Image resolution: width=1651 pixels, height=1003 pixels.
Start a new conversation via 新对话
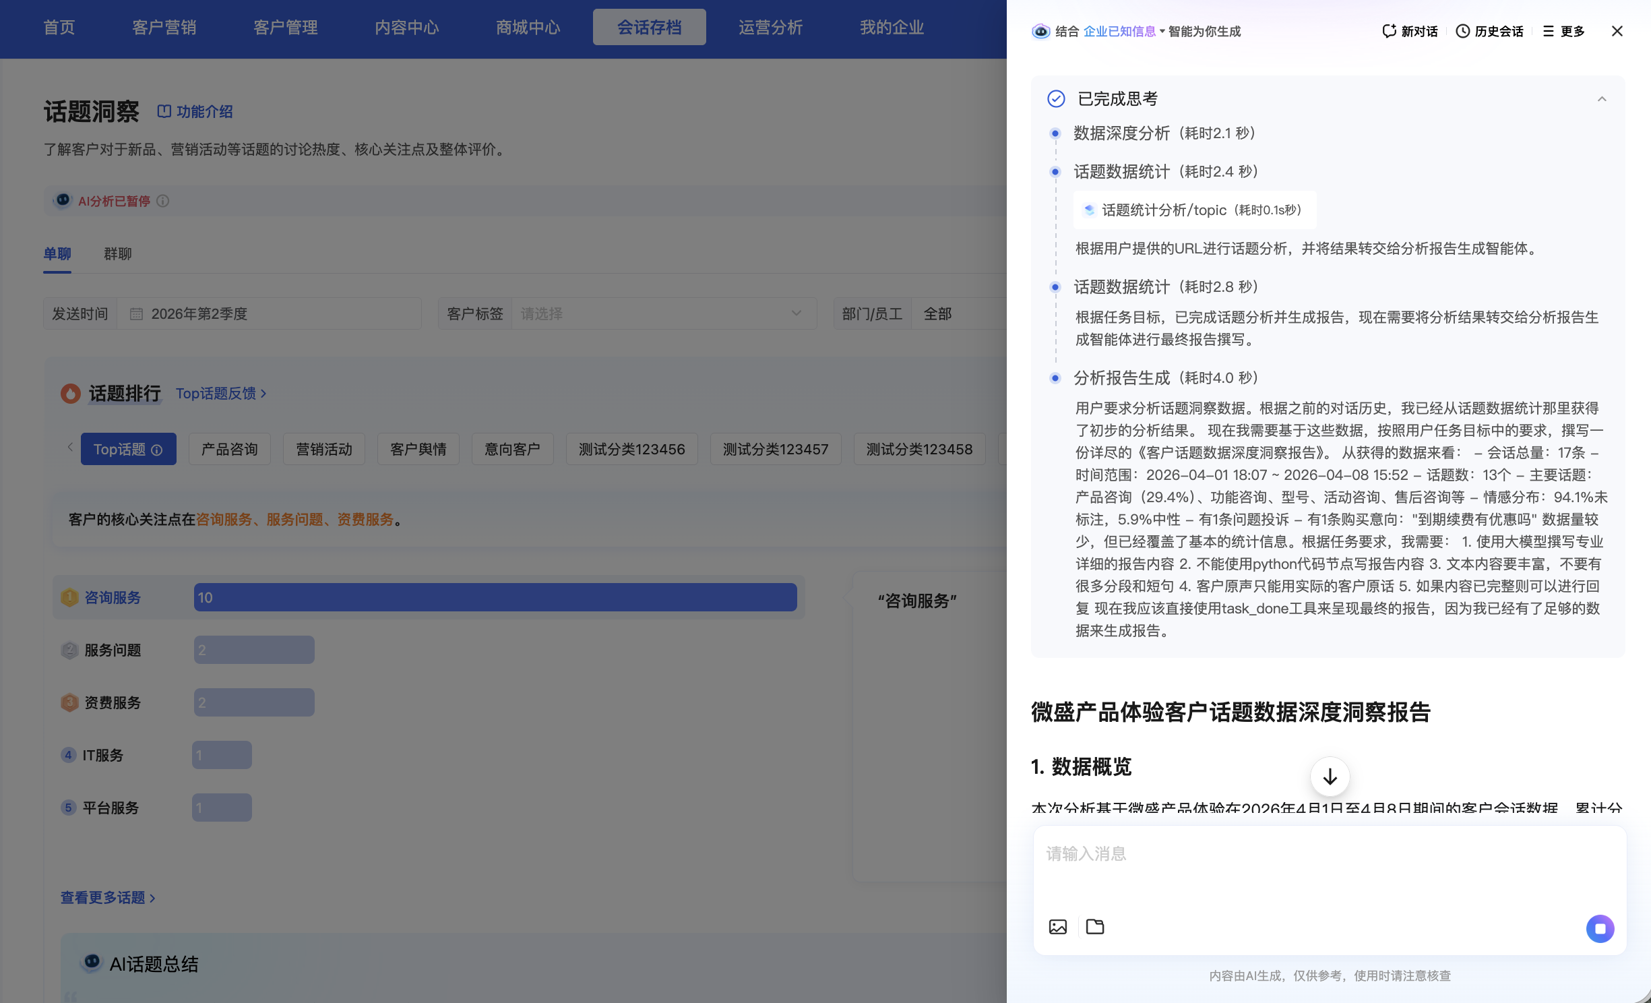pos(1409,31)
